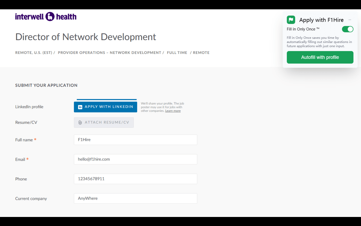Screen dimensions: 361x226
Task: Toggle the Fill in Only Once switch
Action: coord(347,29)
